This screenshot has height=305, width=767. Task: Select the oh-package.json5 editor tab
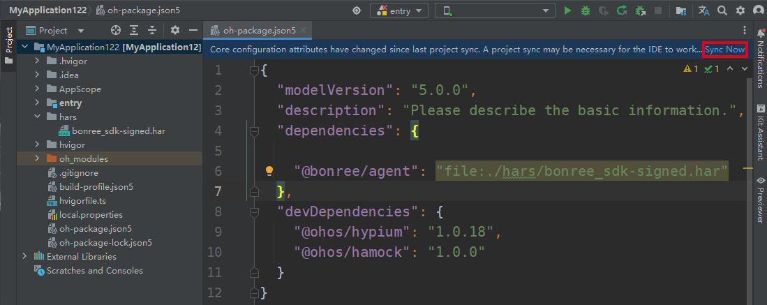click(x=259, y=31)
